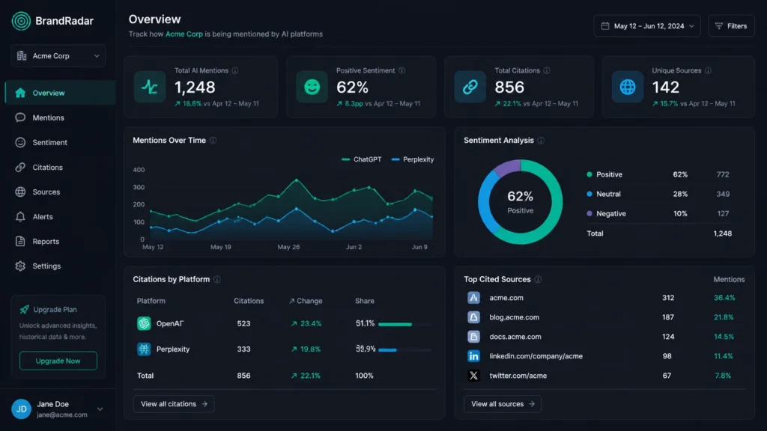The width and height of the screenshot is (767, 431).
Task: Click info icon beside Citations by Platform
Action: pyautogui.click(x=217, y=280)
